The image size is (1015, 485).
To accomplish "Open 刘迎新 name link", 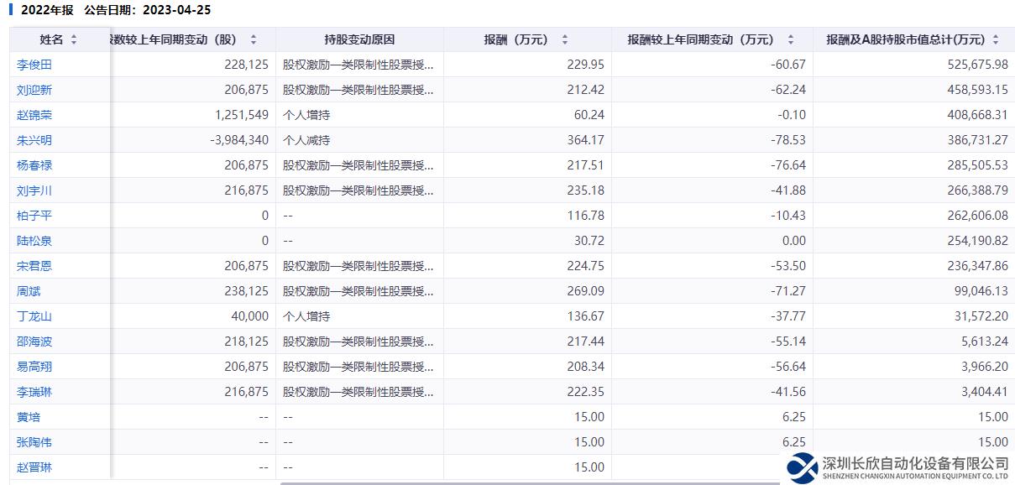I will (34, 90).
